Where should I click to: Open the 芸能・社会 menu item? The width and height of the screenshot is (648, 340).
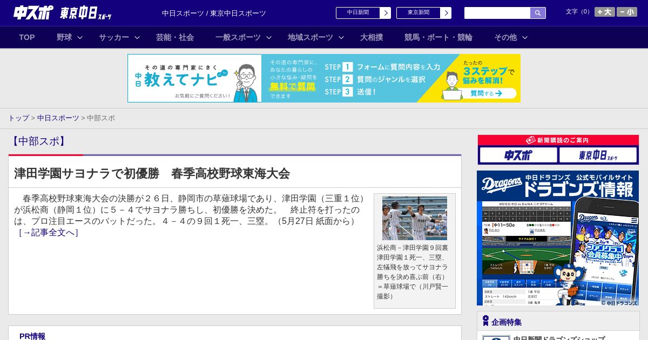click(x=175, y=37)
